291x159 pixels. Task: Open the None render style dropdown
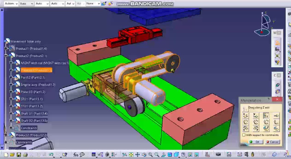(x=93, y=4)
